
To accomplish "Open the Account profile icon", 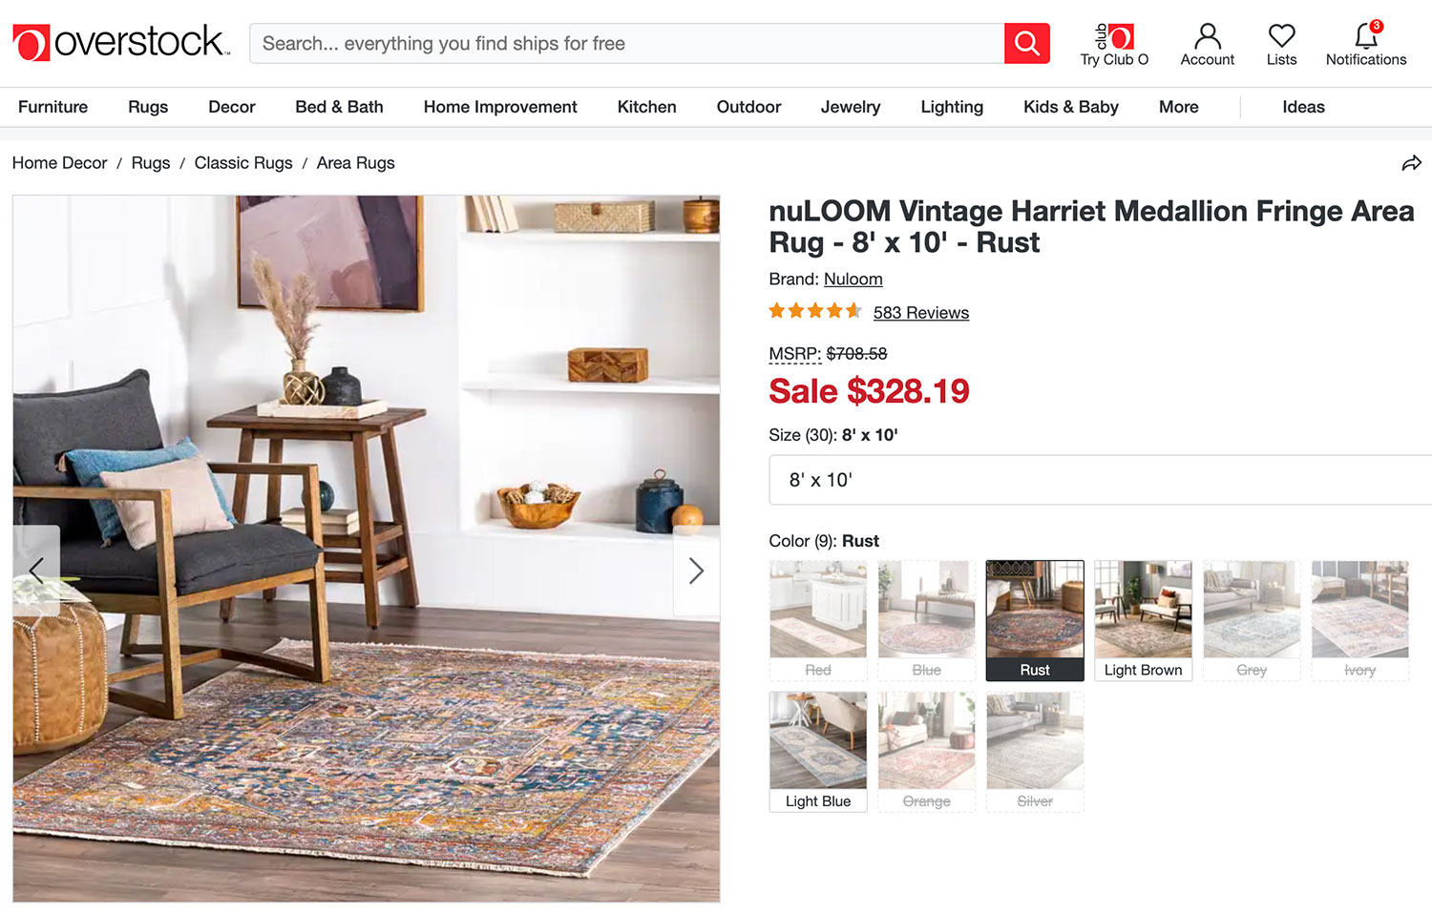I will click(x=1208, y=36).
